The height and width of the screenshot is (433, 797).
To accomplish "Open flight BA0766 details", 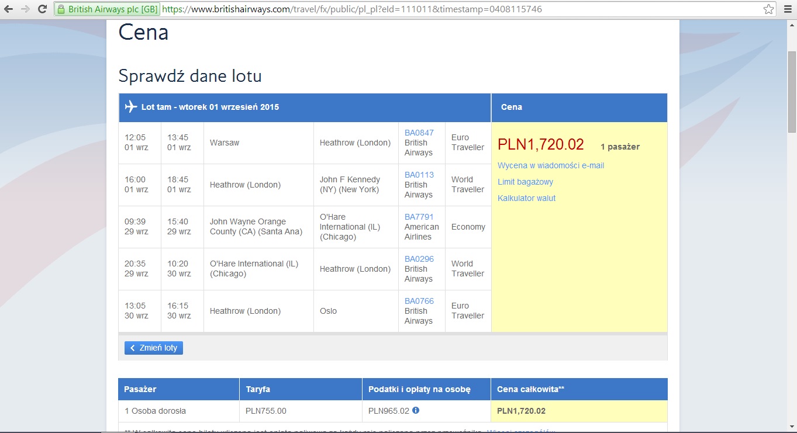I will click(419, 301).
